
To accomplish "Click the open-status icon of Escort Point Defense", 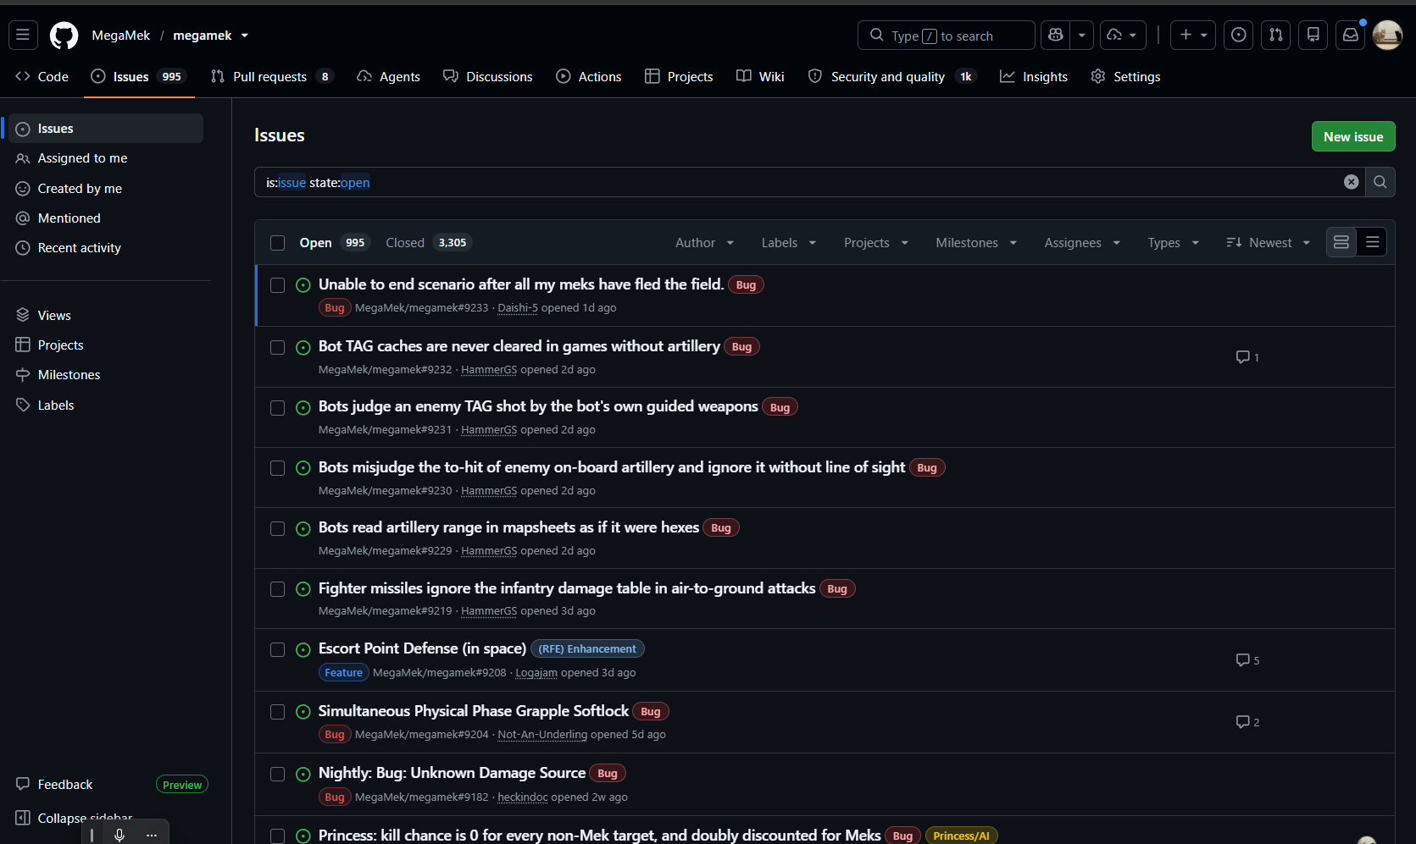I will (x=303, y=649).
